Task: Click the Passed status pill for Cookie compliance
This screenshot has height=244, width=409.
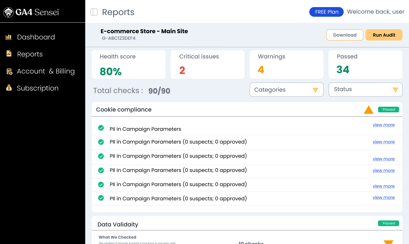Action: pyautogui.click(x=388, y=109)
